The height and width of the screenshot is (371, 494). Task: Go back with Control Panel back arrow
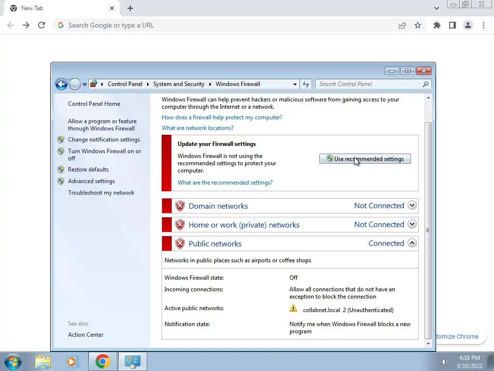click(61, 84)
